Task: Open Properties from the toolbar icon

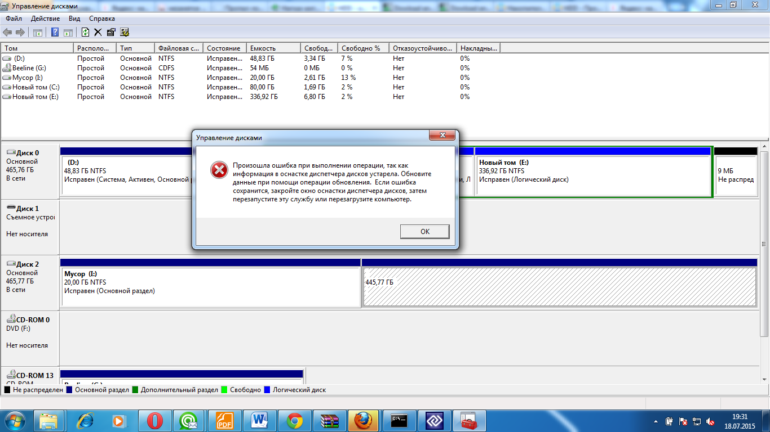Action: [x=111, y=33]
